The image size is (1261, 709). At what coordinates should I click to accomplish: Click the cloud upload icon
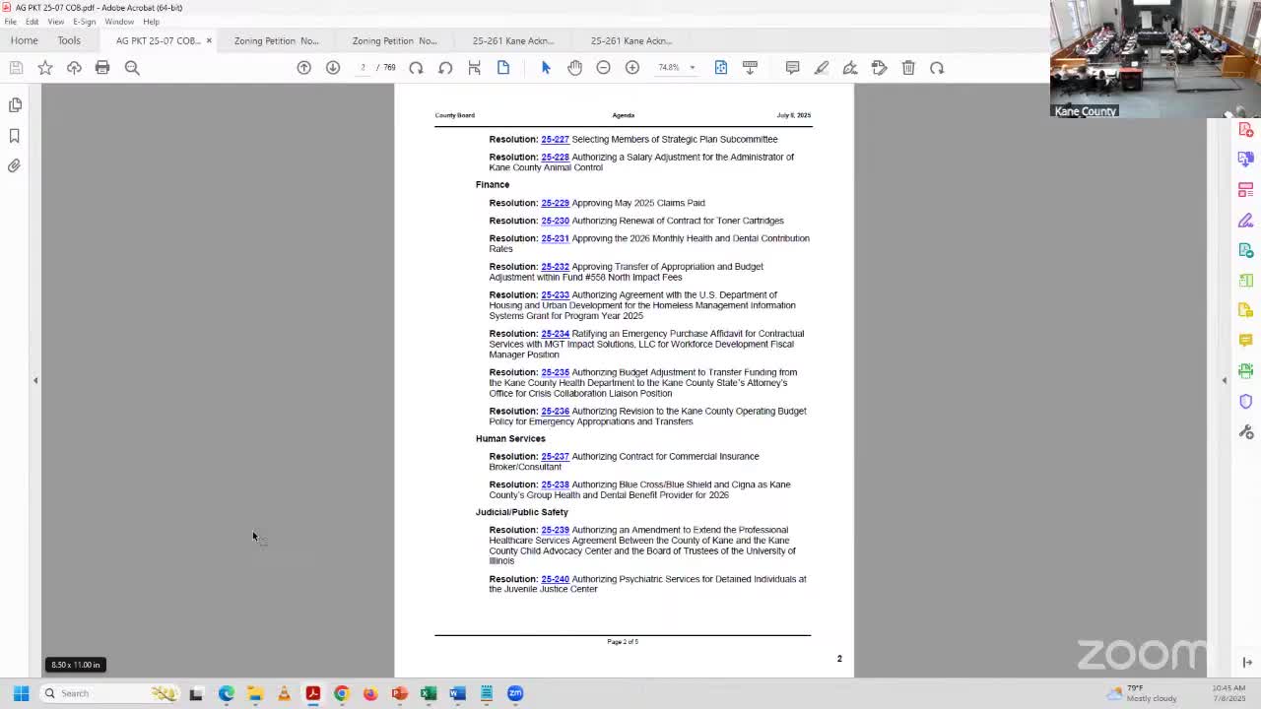coord(74,67)
